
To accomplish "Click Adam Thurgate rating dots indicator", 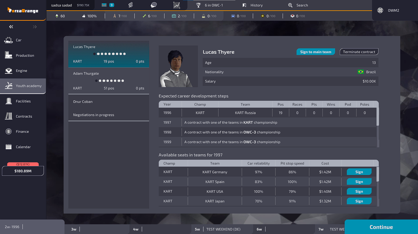I will pos(109,81).
